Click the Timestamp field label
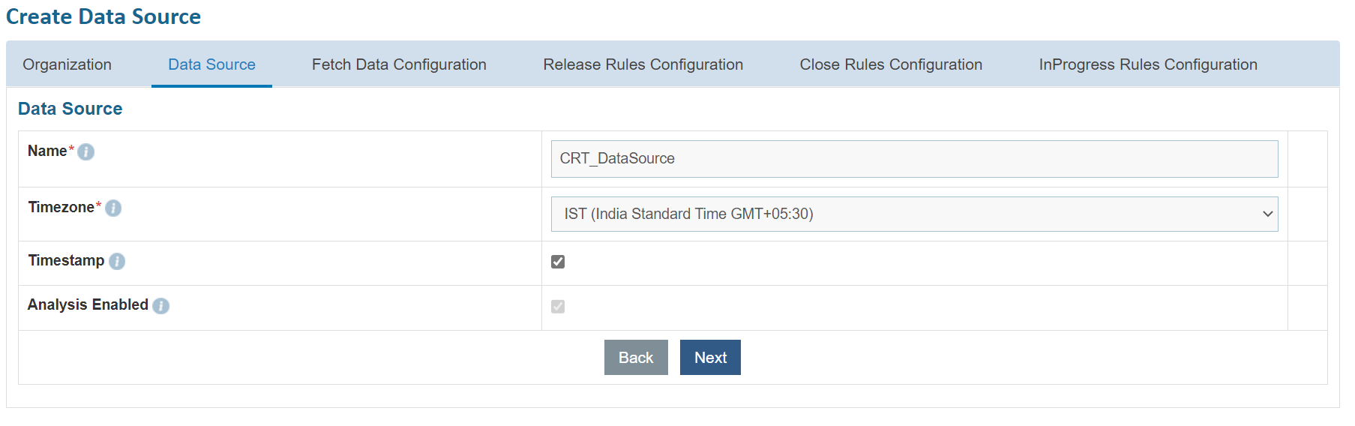Image resolution: width=1355 pixels, height=426 pixels. (66, 261)
